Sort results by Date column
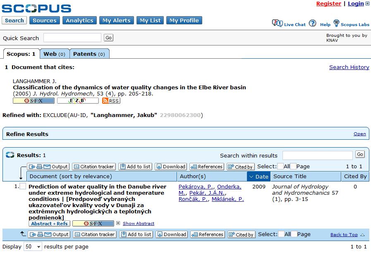Viewport: 371px width, 253px height. click(259, 177)
